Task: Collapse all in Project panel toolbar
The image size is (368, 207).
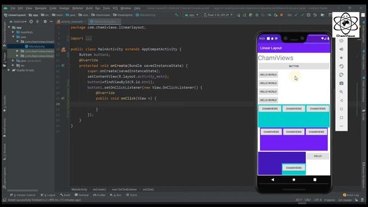Action: click(37, 21)
